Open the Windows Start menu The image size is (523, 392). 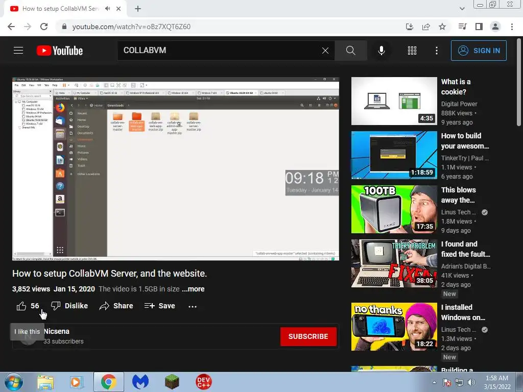point(13,382)
